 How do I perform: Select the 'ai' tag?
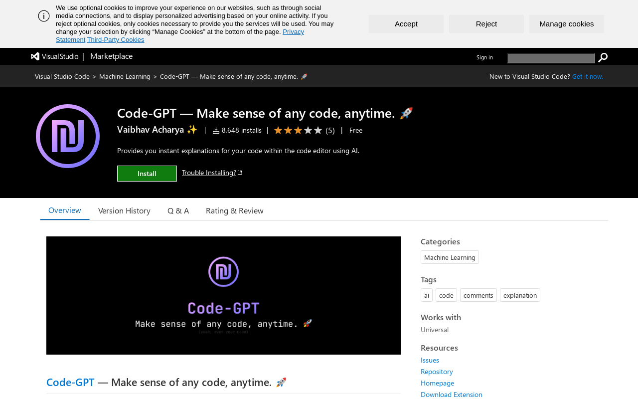pyautogui.click(x=427, y=295)
